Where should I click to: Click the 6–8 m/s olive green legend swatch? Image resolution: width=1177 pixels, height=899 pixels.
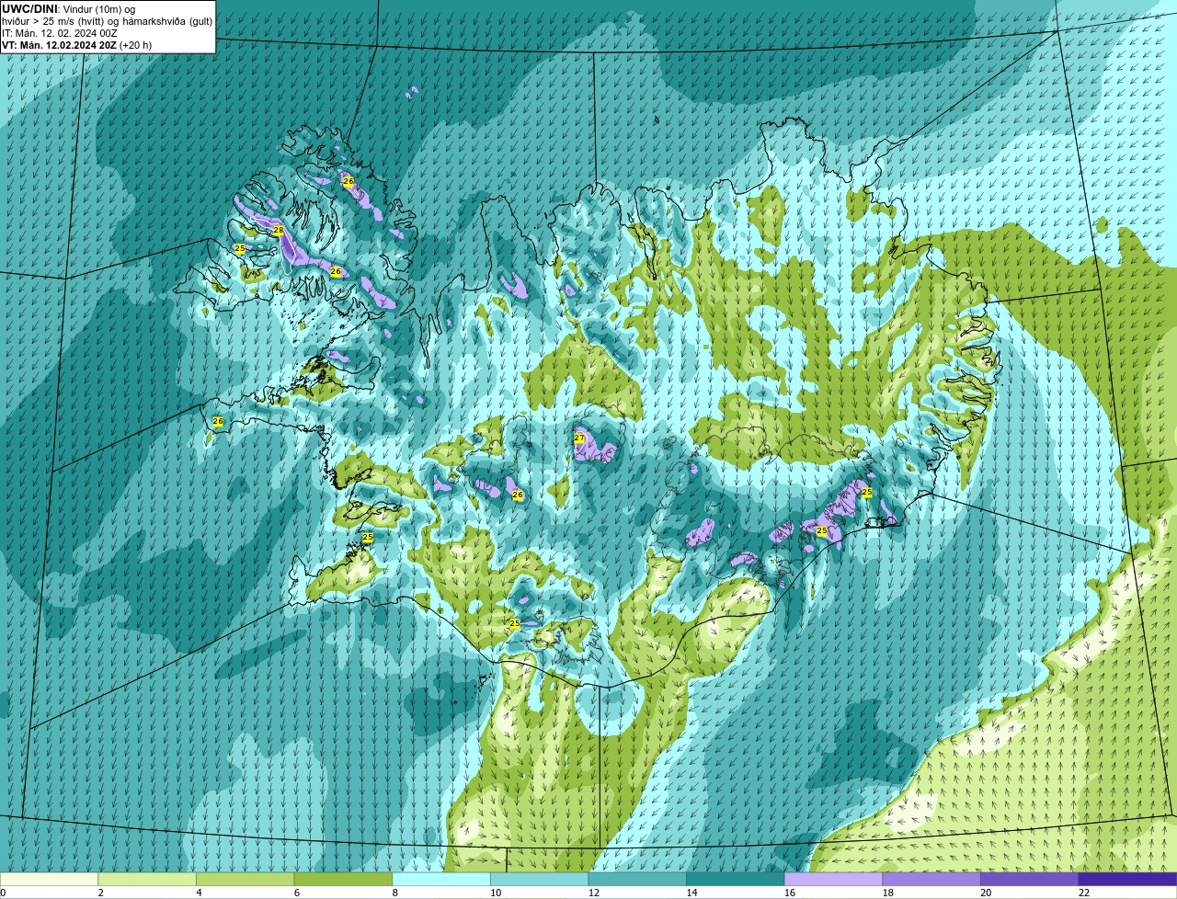point(343,879)
